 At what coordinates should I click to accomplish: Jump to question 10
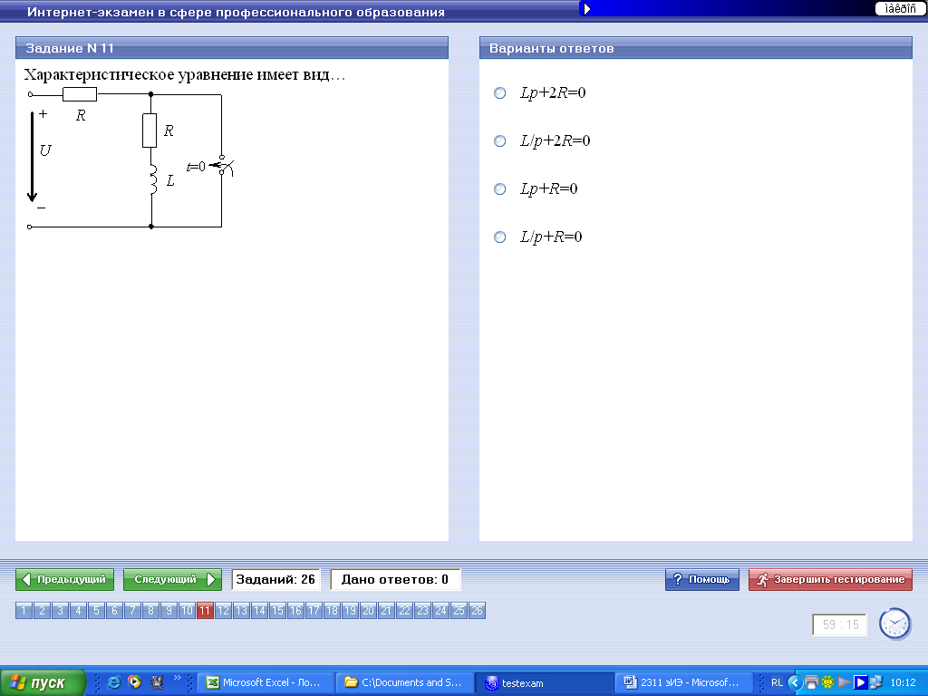click(187, 610)
